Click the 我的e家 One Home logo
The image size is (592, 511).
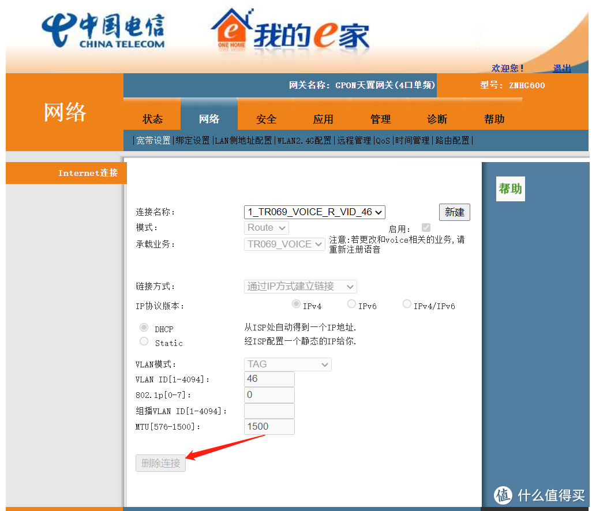tap(290, 31)
